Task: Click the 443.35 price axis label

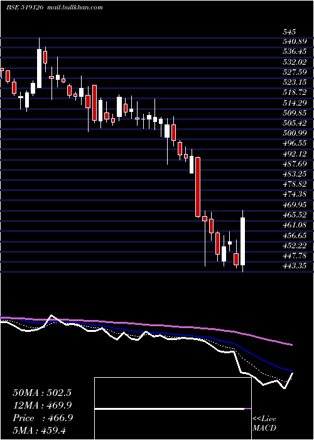Action: 295,266
